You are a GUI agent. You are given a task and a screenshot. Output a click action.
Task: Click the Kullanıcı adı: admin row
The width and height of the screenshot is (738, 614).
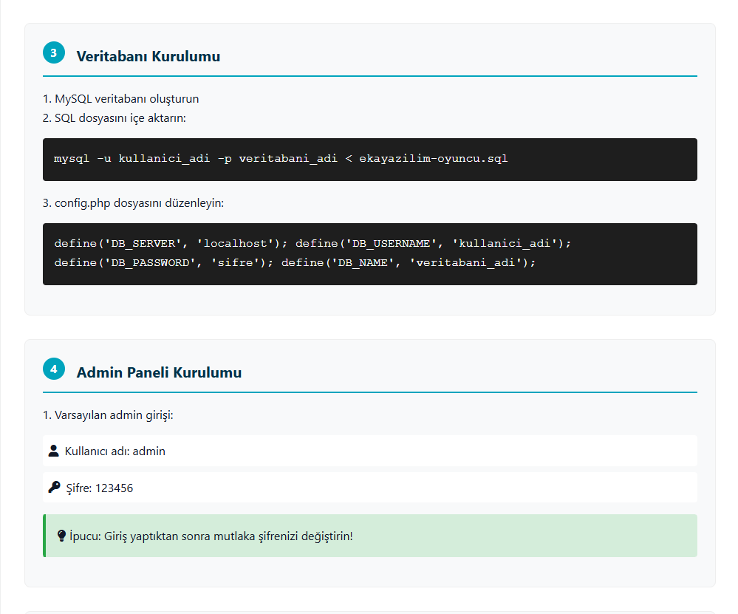pyautogui.click(x=370, y=451)
